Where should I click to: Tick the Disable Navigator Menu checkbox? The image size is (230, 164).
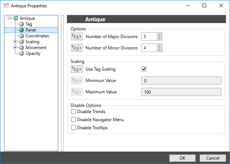click(74, 120)
